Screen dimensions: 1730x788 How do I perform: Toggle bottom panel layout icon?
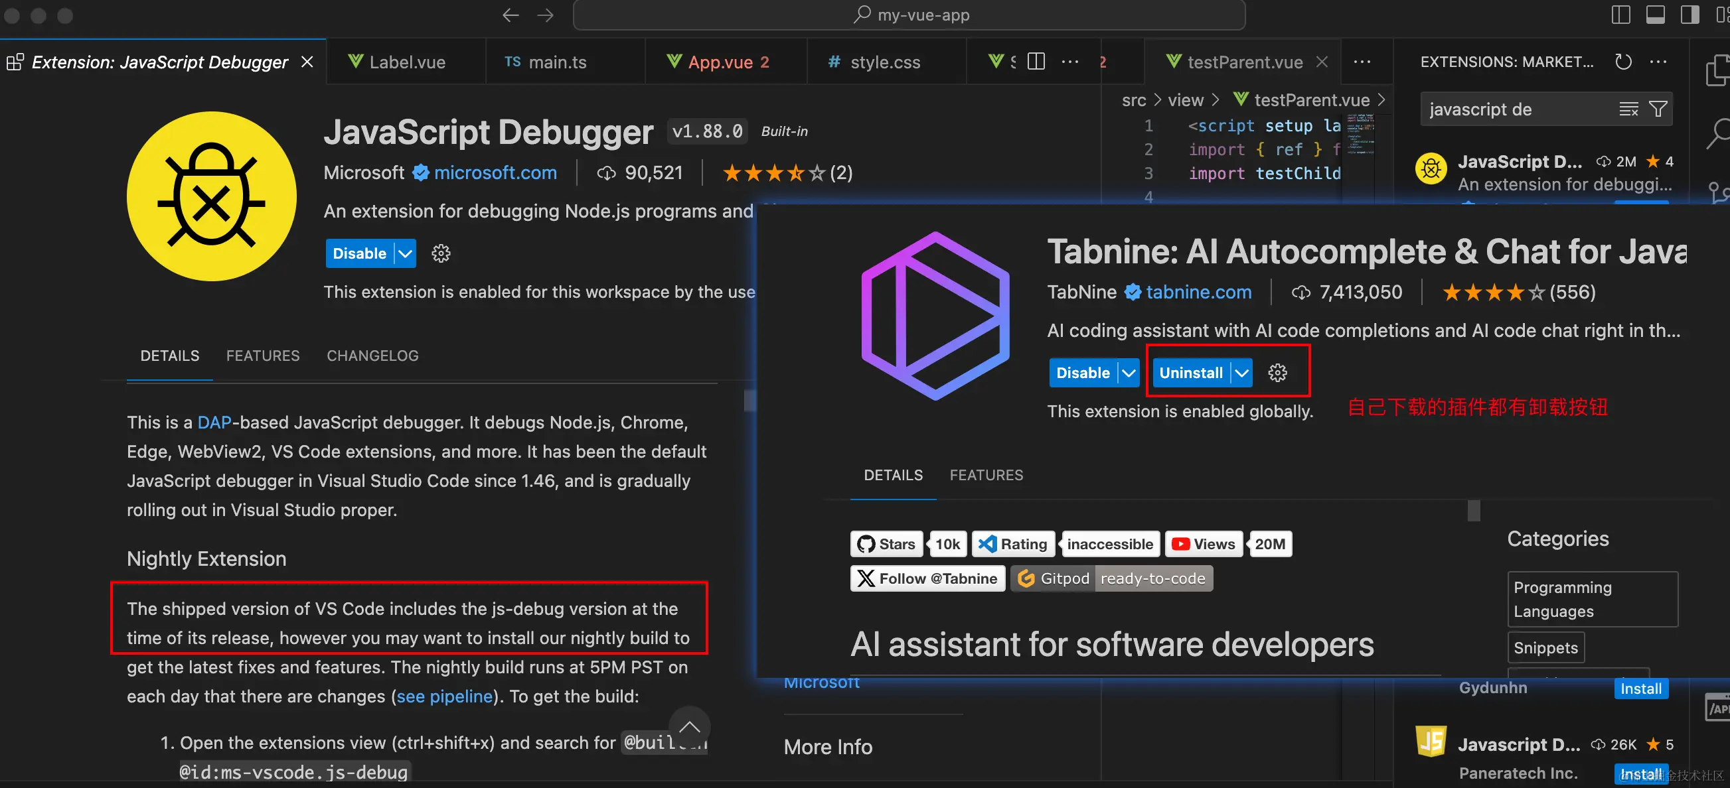point(1656,15)
